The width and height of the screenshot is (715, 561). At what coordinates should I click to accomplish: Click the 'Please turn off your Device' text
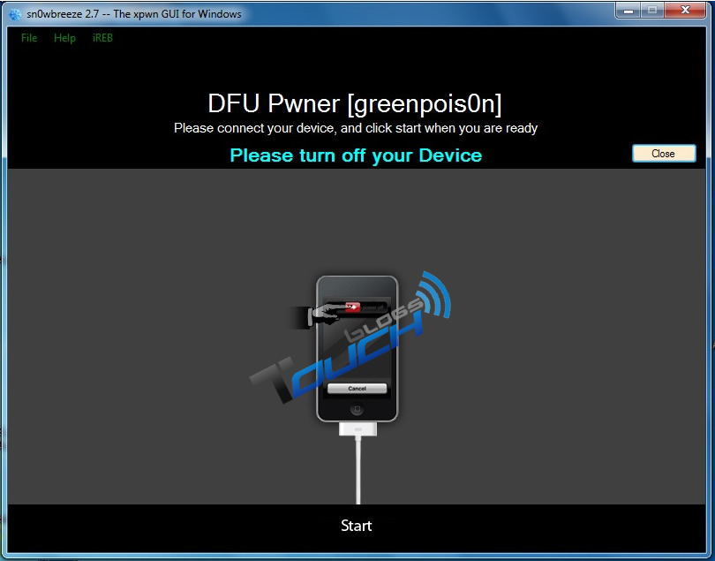coord(356,155)
